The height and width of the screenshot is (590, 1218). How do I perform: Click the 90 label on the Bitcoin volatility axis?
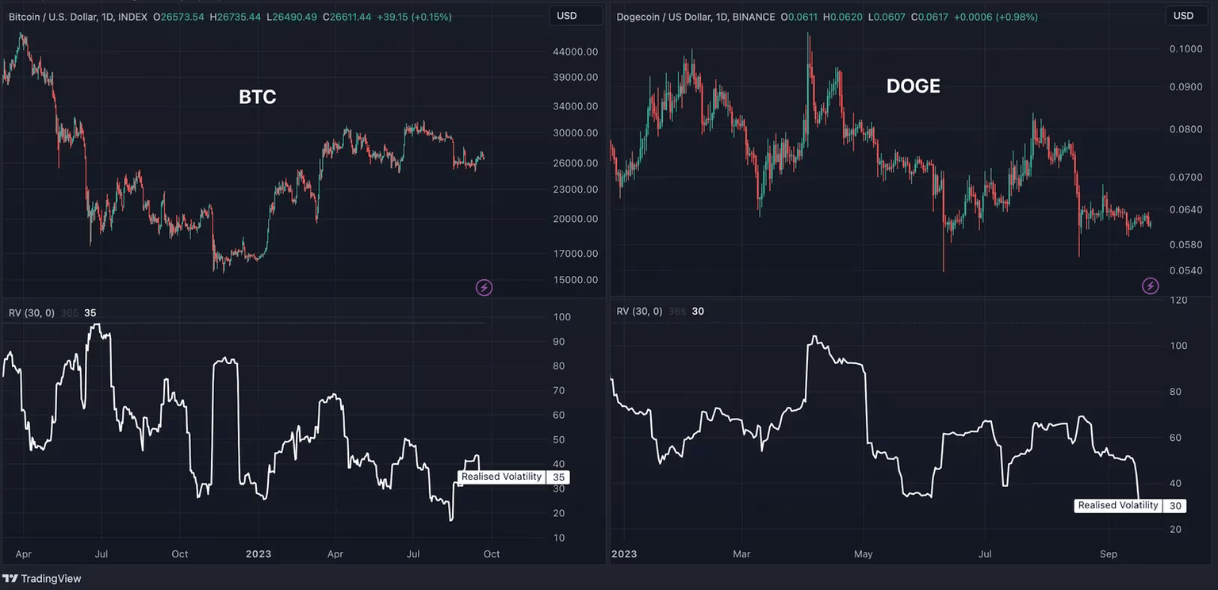pyautogui.click(x=559, y=342)
